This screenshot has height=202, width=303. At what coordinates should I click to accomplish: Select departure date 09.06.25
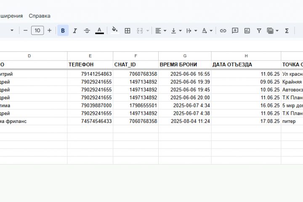[246, 82]
